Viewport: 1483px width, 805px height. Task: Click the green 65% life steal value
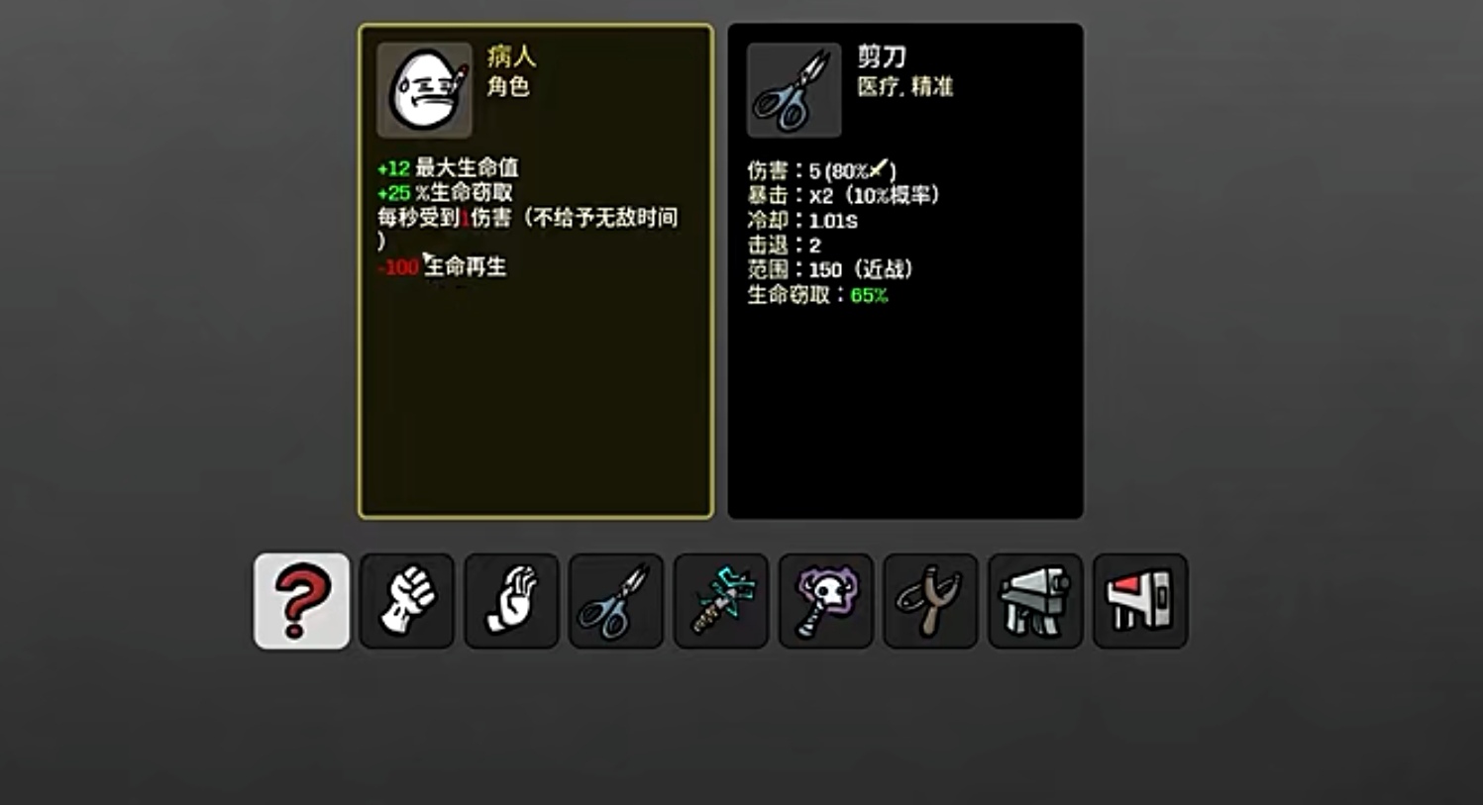(869, 295)
